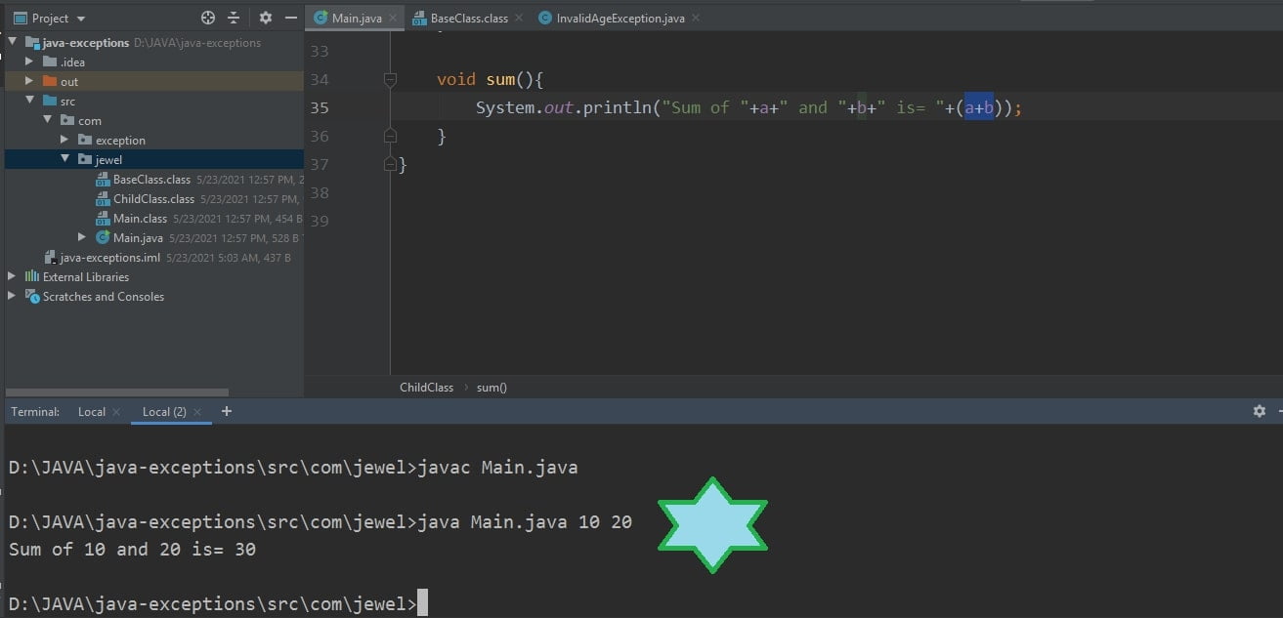Start a new terminal session with plus button
1283x618 pixels.
click(226, 411)
